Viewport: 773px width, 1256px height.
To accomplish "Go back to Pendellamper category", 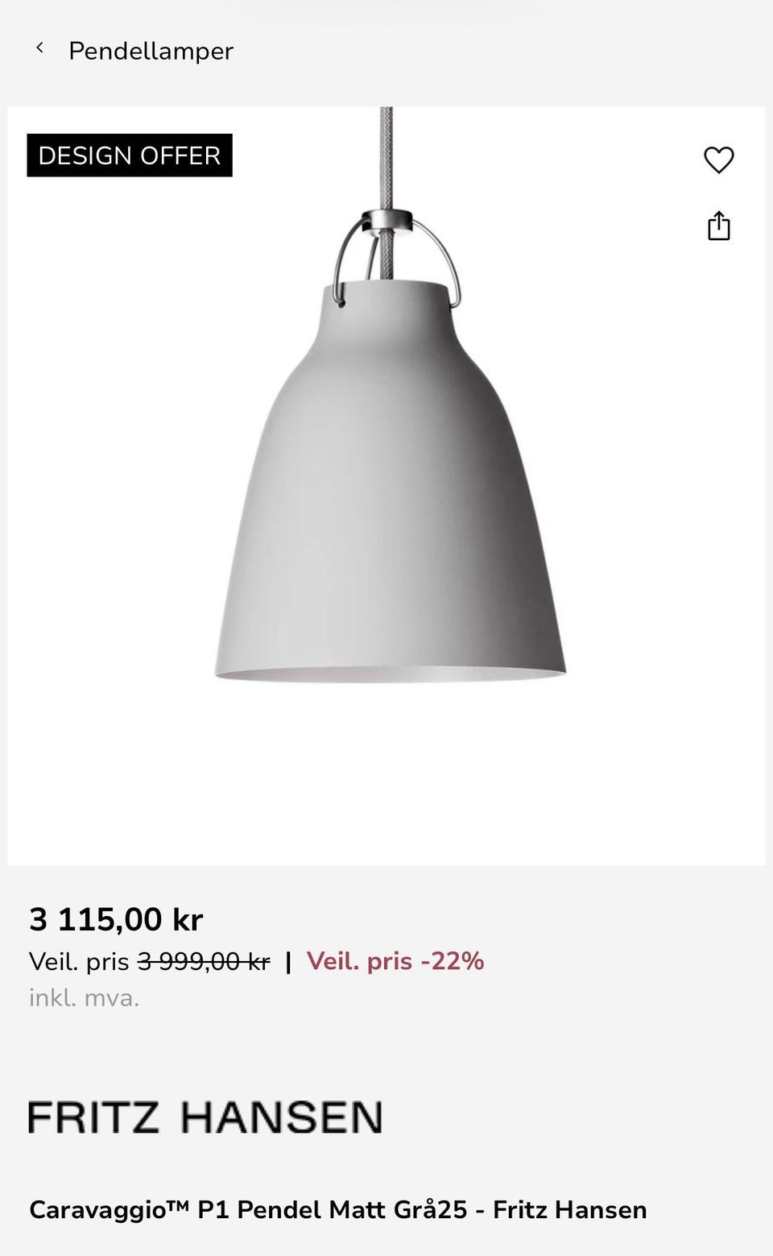I will [151, 51].
